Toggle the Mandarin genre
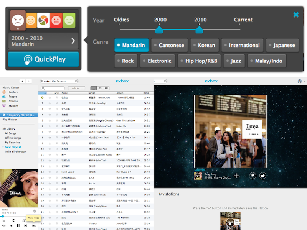 coord(132,45)
